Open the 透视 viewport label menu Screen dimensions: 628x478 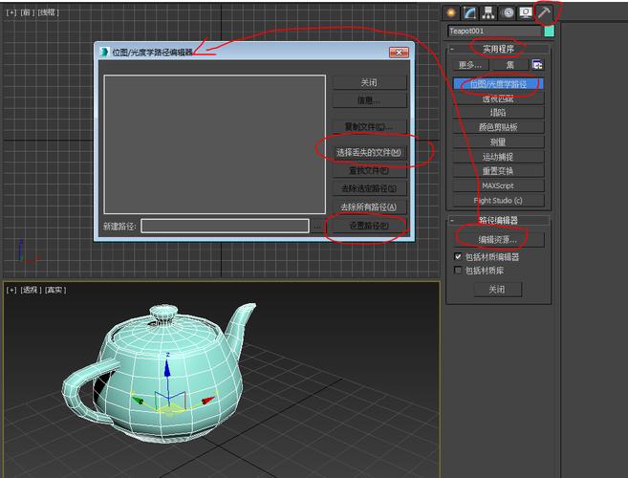tap(30, 290)
